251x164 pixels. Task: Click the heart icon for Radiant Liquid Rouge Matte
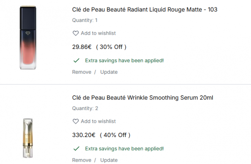76,33
